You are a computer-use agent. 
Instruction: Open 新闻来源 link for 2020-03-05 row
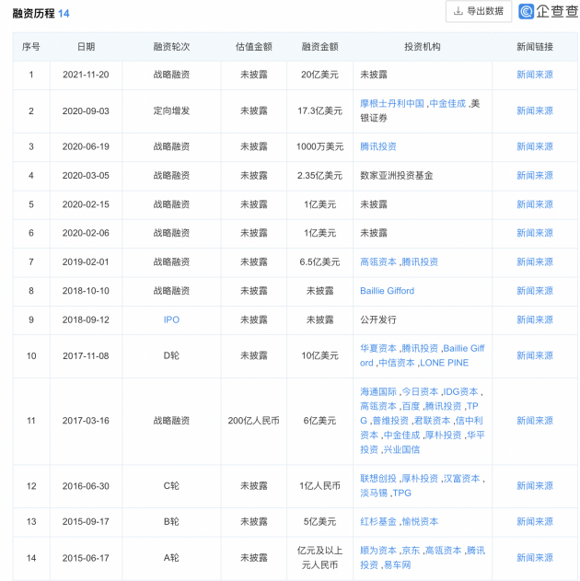[x=535, y=176]
